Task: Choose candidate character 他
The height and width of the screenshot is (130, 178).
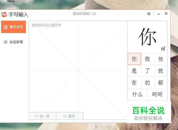Action: [x=161, y=59]
